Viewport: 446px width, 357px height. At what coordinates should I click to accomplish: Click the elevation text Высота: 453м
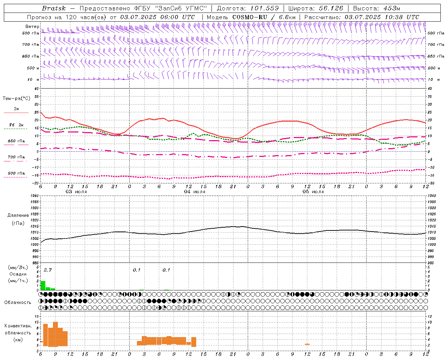pos(377,8)
